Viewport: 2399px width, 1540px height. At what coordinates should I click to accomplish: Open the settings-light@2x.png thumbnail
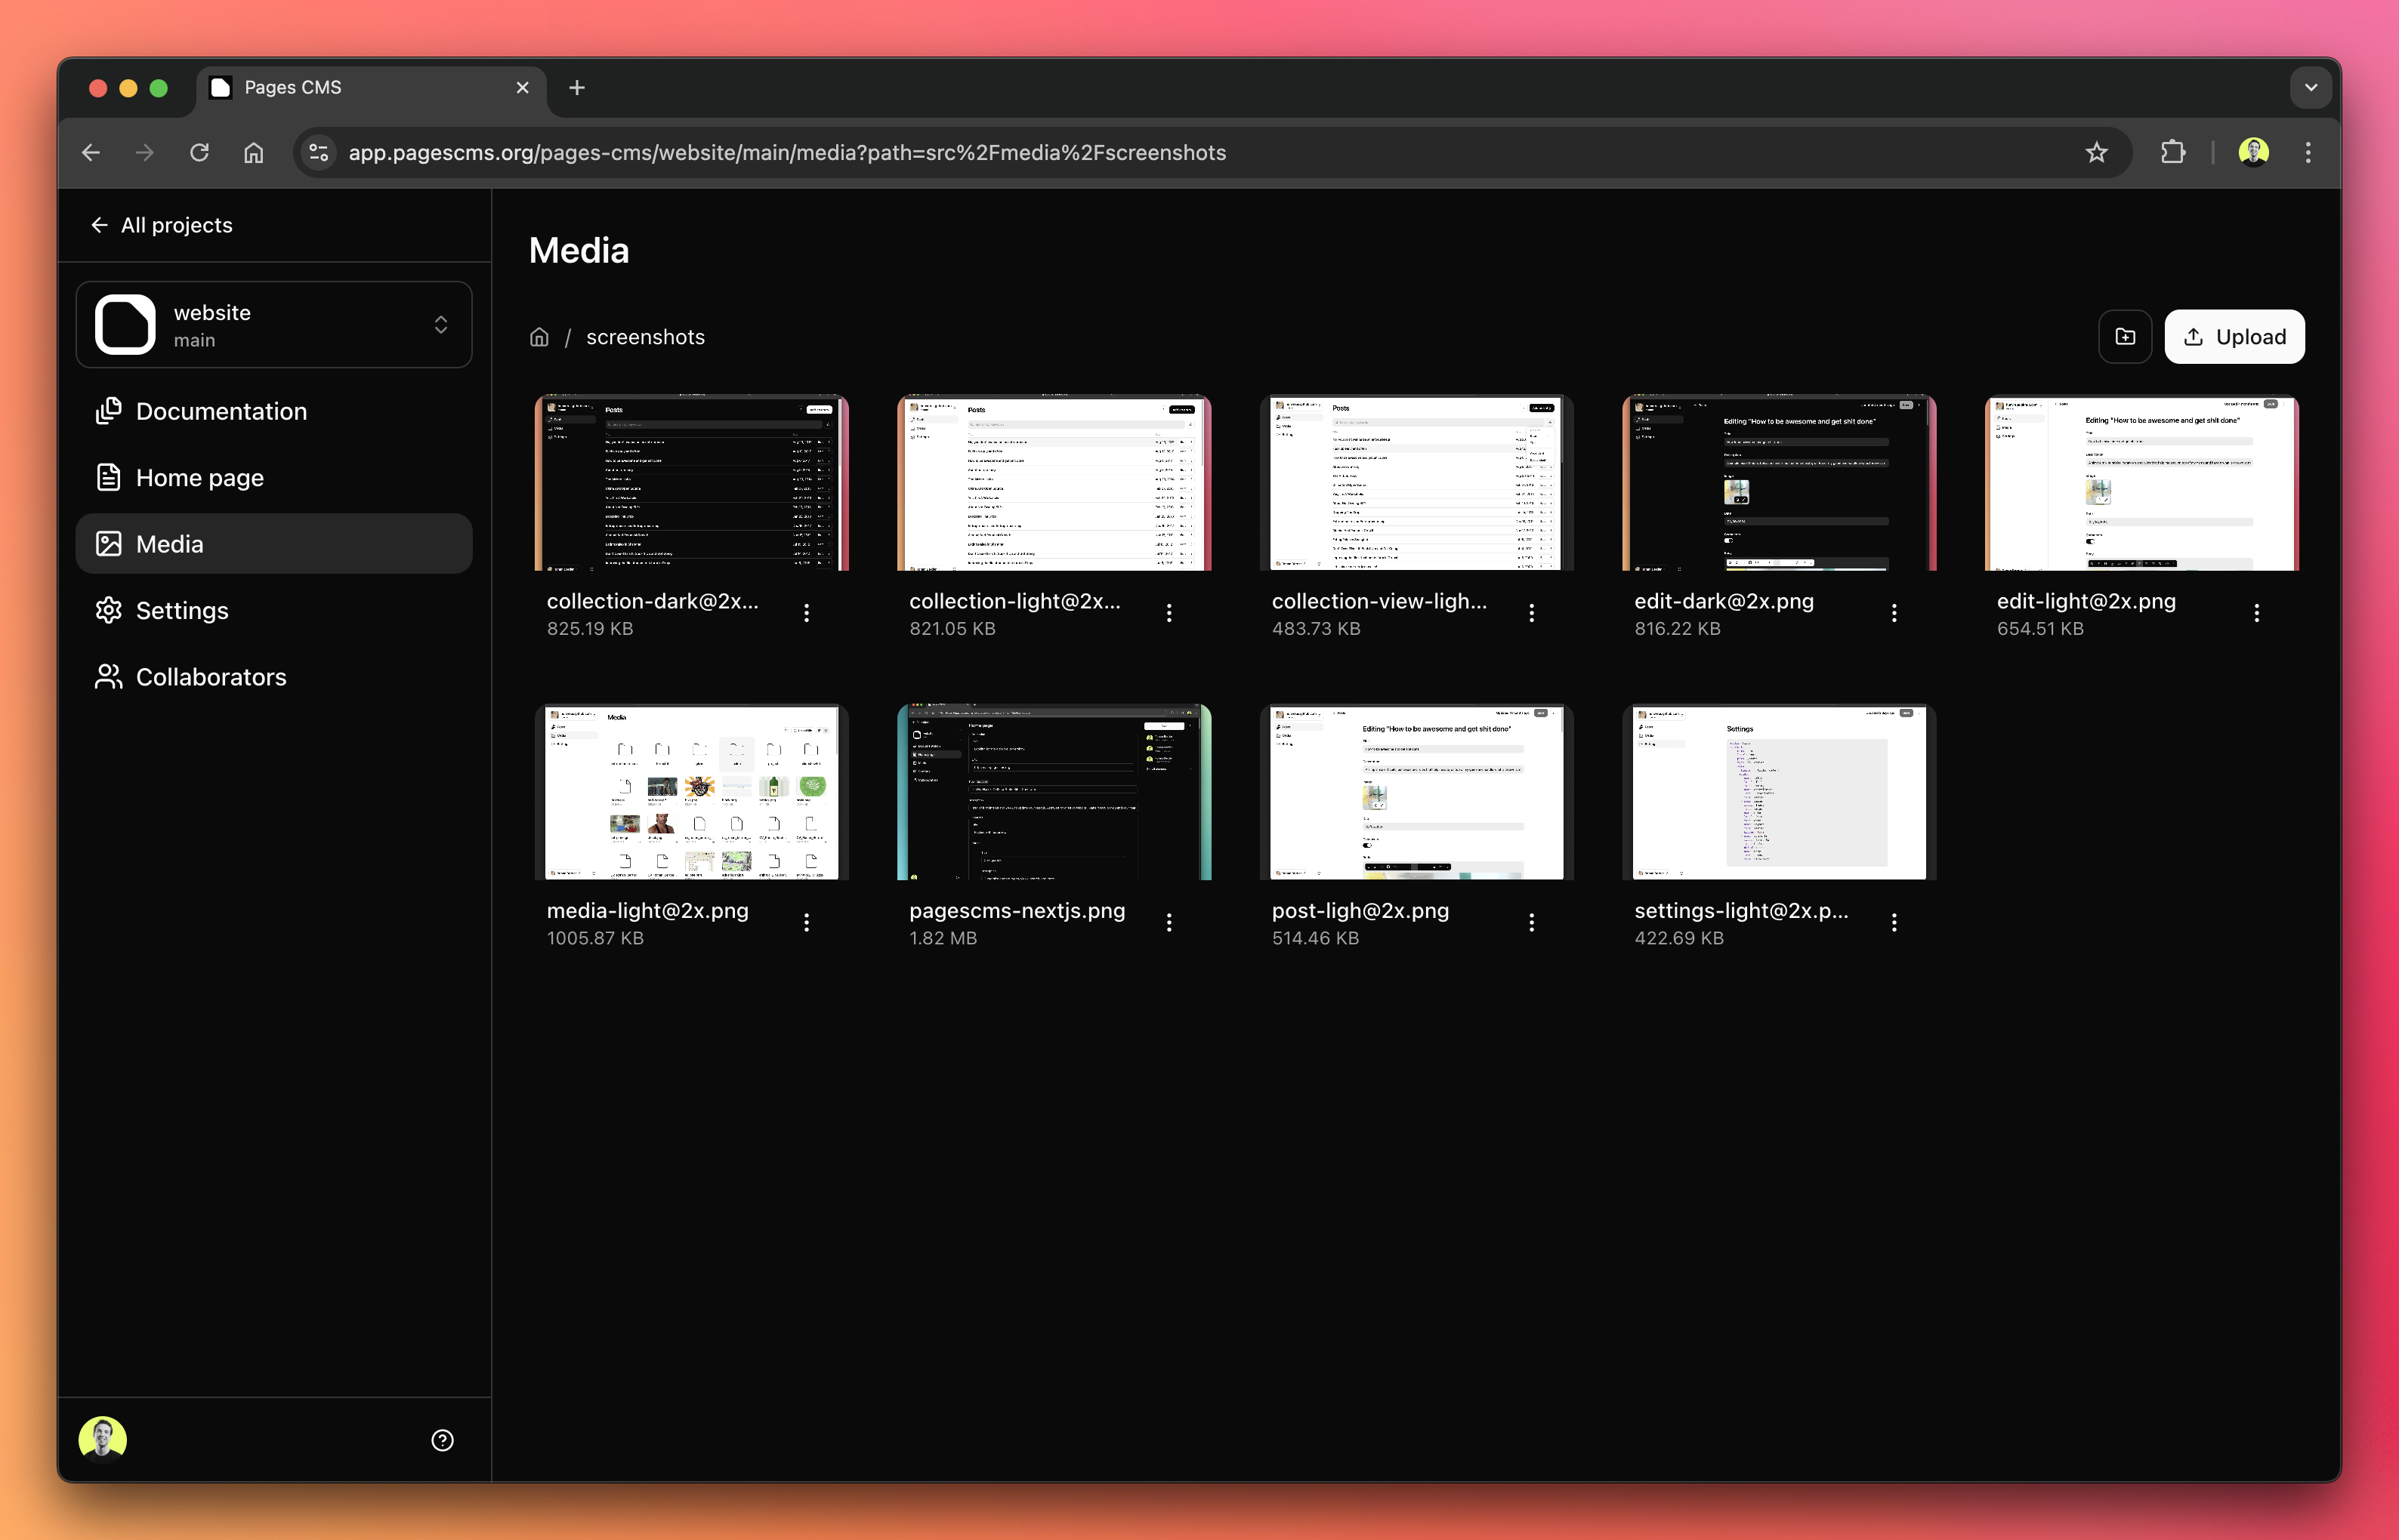(x=1778, y=792)
